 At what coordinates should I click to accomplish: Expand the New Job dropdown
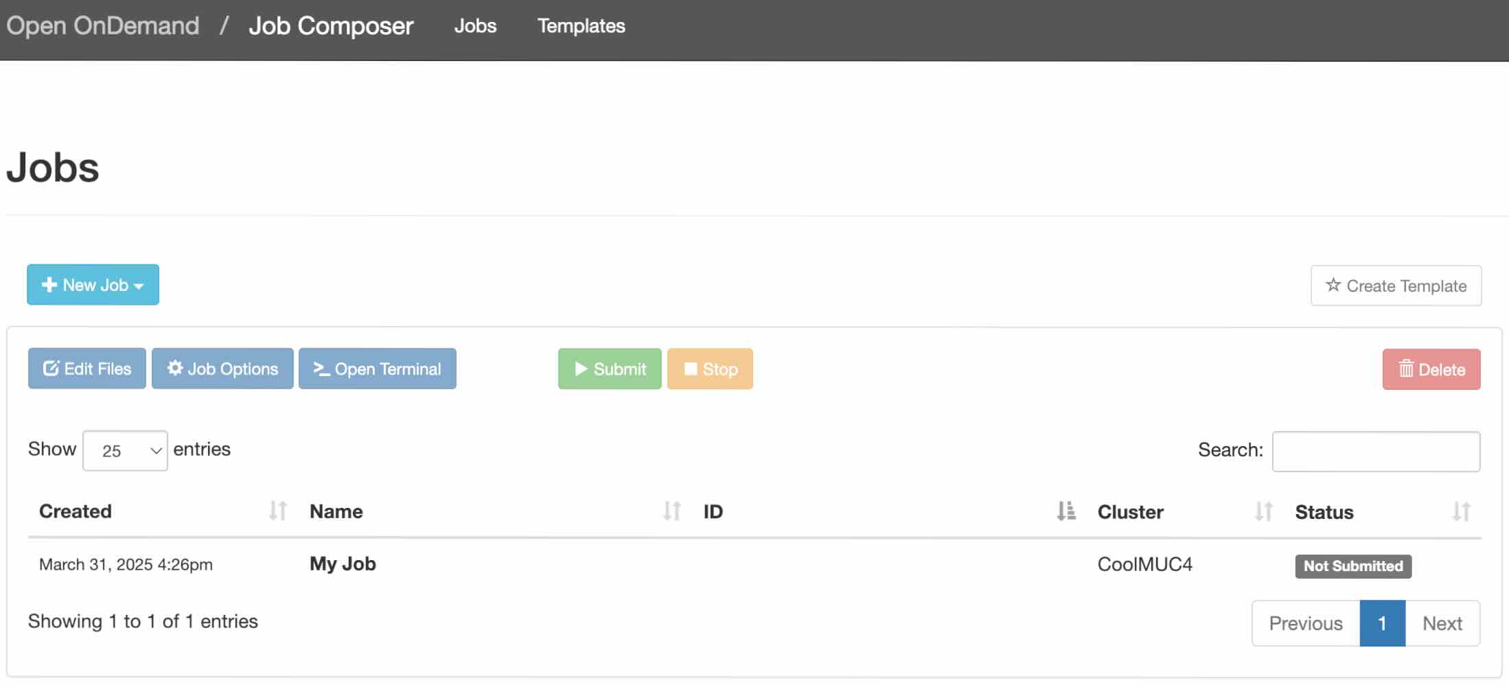[93, 285]
